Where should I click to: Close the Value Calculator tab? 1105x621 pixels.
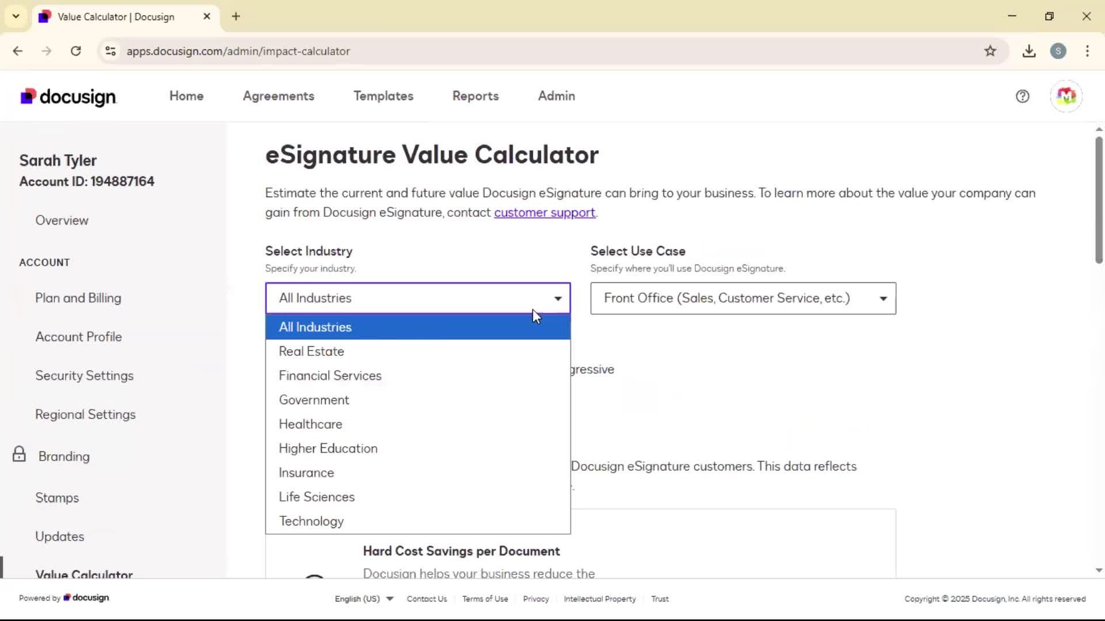pos(207,17)
